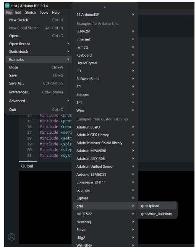Open Preferences... from the File menu
This screenshot has width=196, height=247.
(x=39, y=92)
